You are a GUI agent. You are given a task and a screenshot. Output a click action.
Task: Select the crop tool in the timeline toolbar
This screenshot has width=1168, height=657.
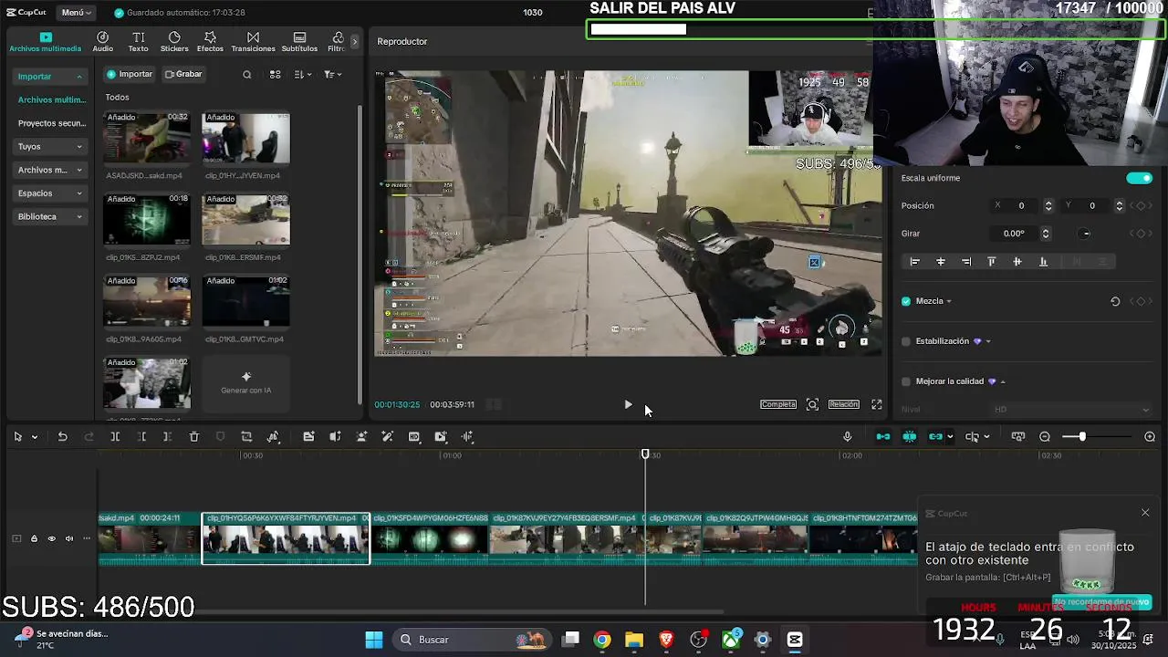pyautogui.click(x=246, y=437)
